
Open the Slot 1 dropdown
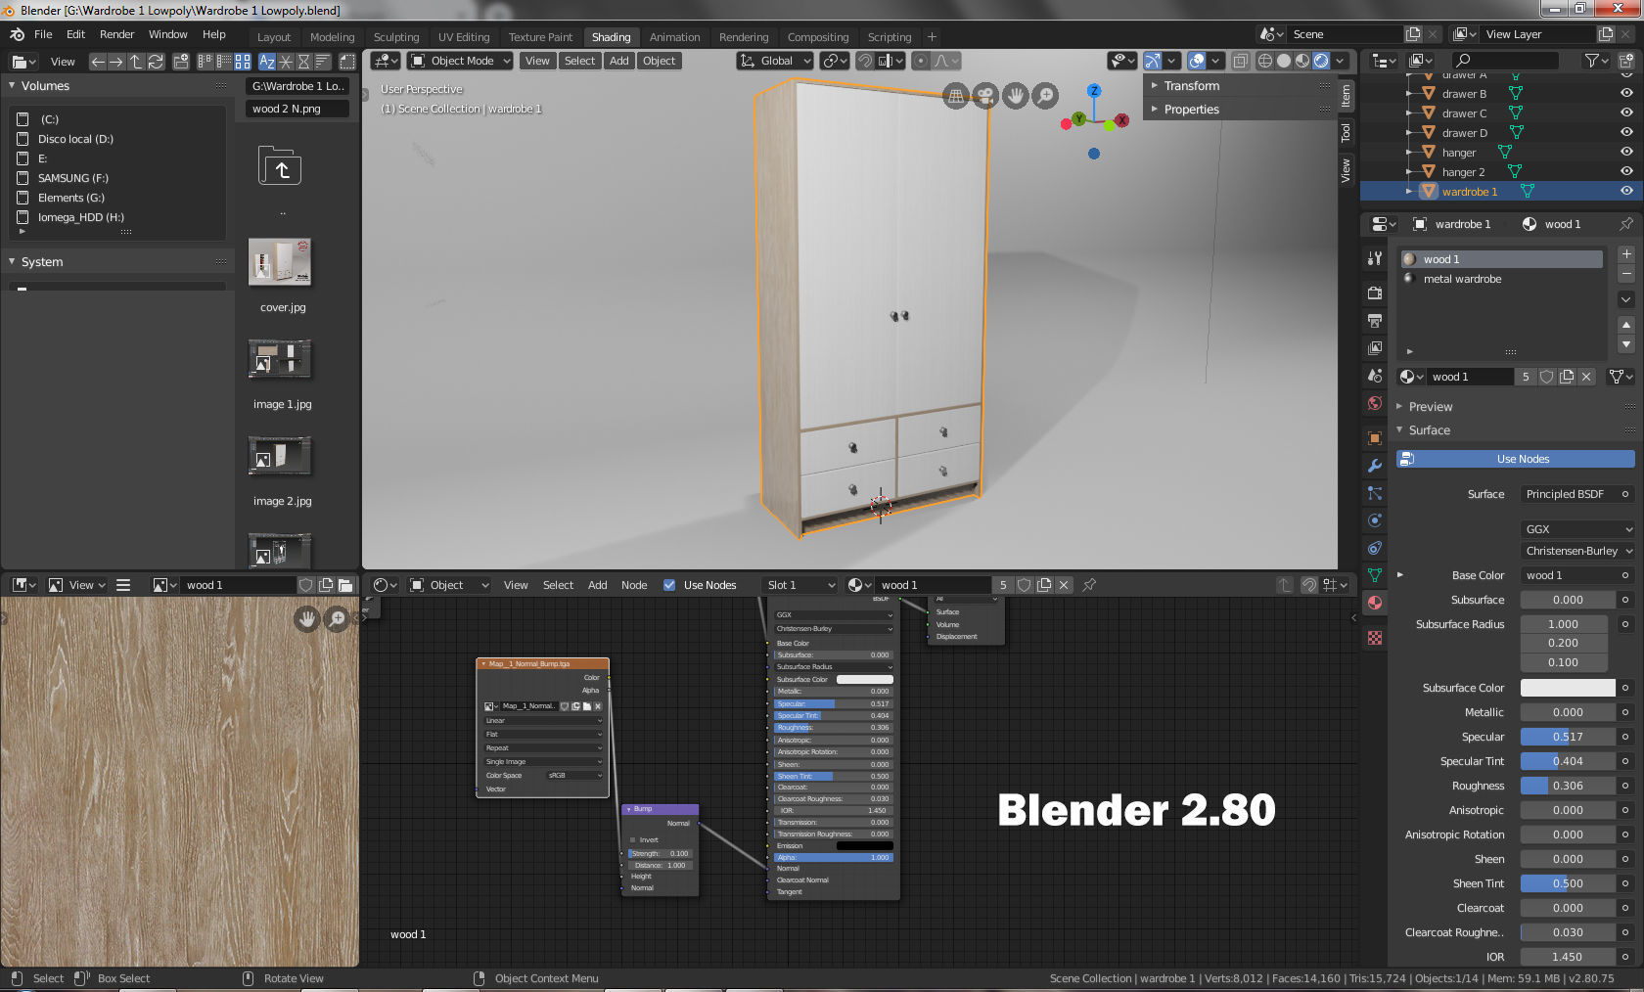[x=800, y=585]
